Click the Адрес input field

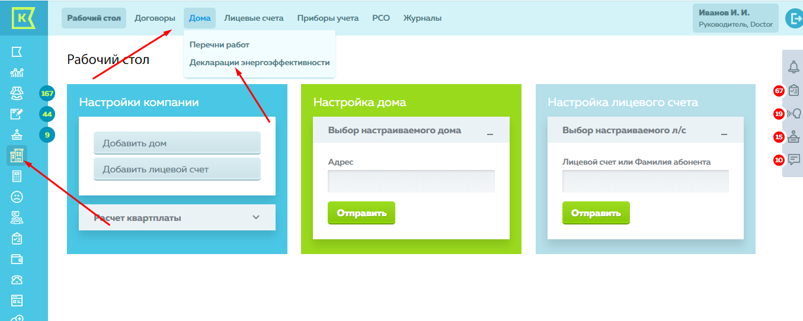click(x=411, y=181)
